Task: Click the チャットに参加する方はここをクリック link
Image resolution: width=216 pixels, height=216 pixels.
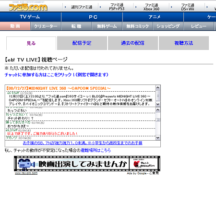Action: point(57,75)
